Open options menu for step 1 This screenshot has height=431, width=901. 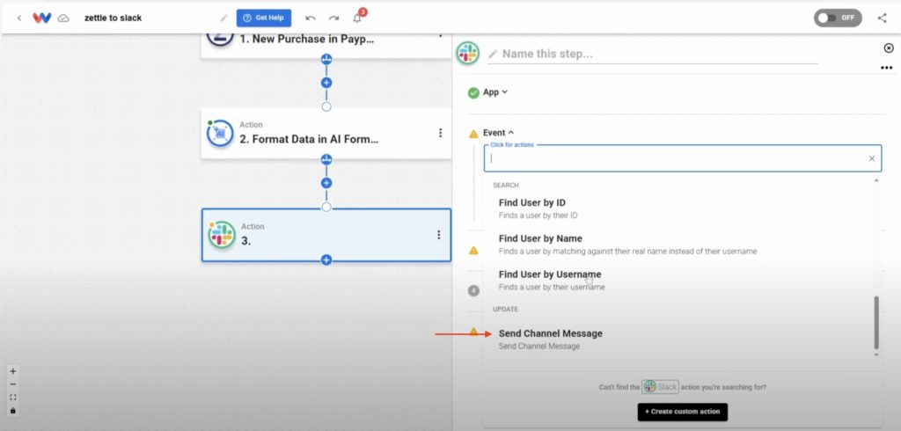[440, 36]
